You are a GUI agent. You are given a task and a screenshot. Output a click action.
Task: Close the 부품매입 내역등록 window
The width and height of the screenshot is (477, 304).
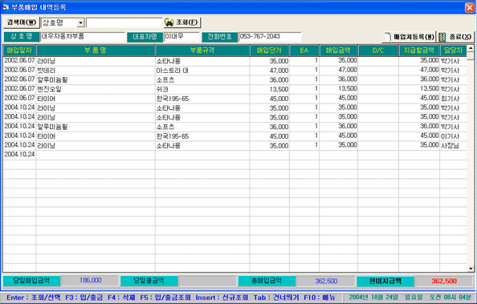tap(470, 7)
